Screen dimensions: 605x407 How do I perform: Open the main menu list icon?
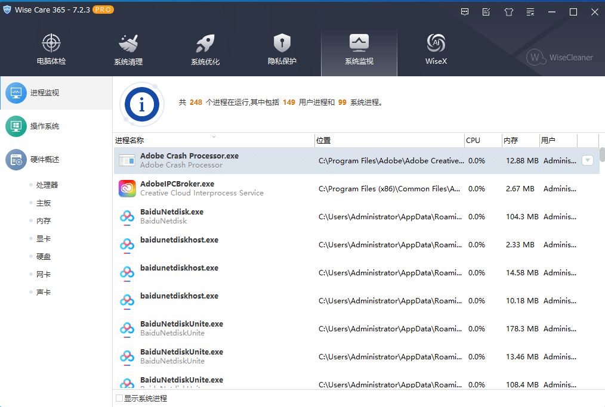[530, 12]
